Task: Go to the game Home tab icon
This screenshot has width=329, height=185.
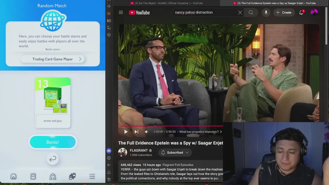Action: pos(13,176)
